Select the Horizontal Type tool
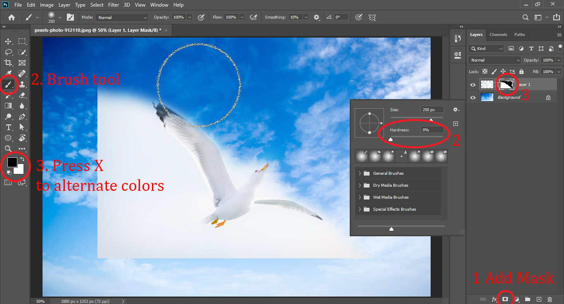 [8, 127]
